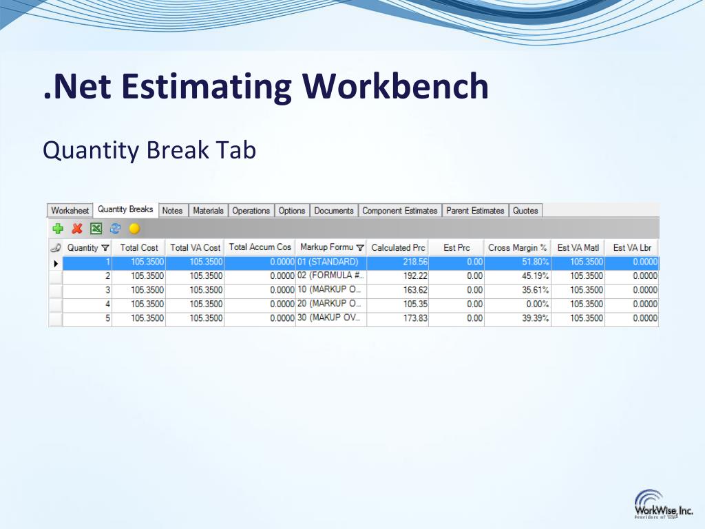Click the Calculated Prc column header
Viewport: 705px width, 529px height.
(x=398, y=247)
